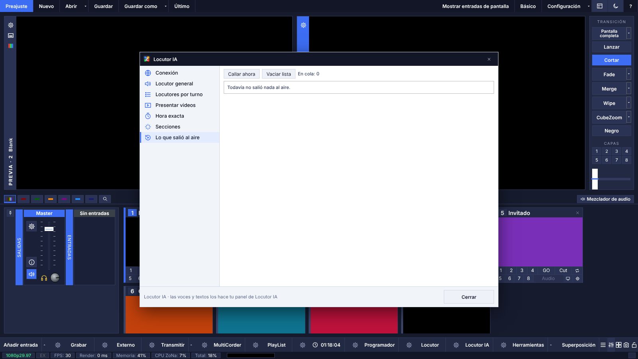The width and height of the screenshot is (638, 359).
Task: Open the Locutor IA settings gear
Action: pyautogui.click(x=456, y=345)
